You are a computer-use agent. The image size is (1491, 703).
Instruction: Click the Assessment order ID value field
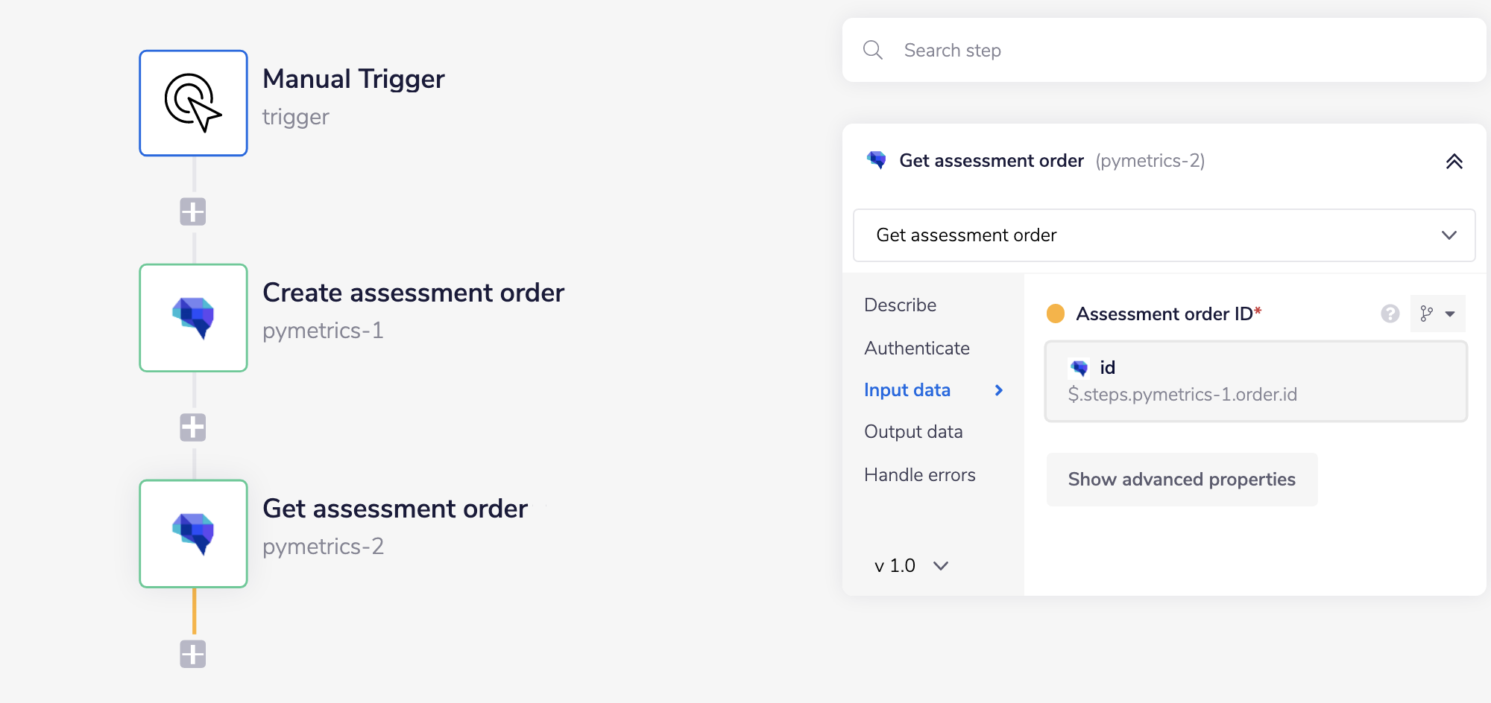[x=1255, y=381]
